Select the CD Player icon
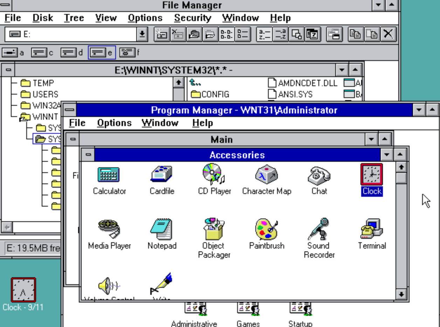Viewport: 440px width, 327px height. [214, 174]
